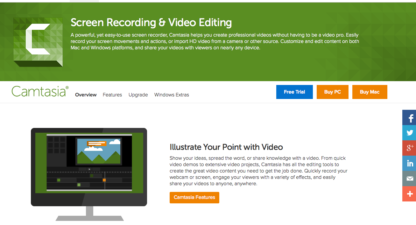416x225 pixels.
Task: Select the "Screen Recording & Video Editing" heading
Action: click(151, 23)
